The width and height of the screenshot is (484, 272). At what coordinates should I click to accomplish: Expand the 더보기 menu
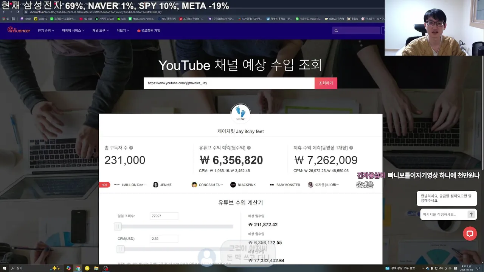click(123, 30)
